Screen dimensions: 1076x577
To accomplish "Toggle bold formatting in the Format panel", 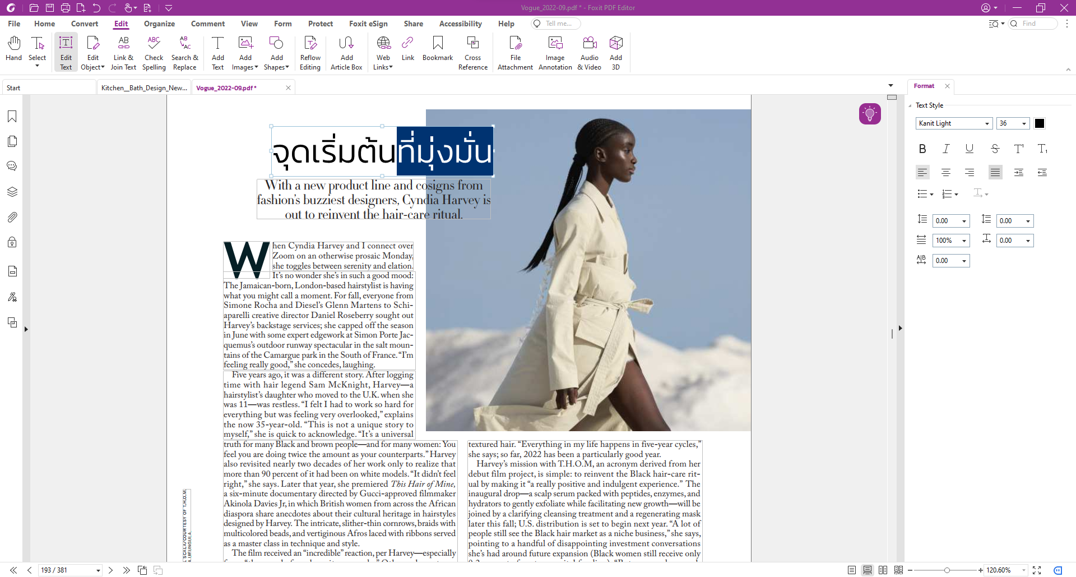I will pyautogui.click(x=922, y=149).
